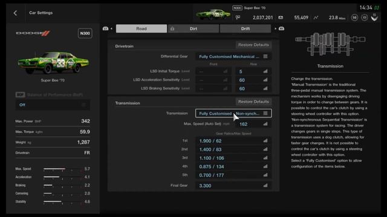Open the locked Dirt settings tab
The width and height of the screenshot is (387, 217).
point(193,28)
